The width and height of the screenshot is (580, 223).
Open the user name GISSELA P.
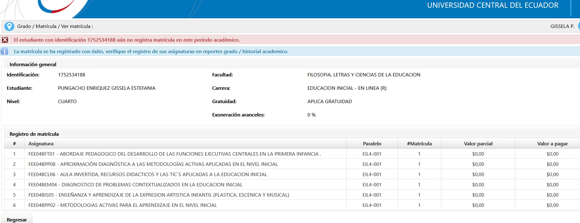click(x=562, y=26)
